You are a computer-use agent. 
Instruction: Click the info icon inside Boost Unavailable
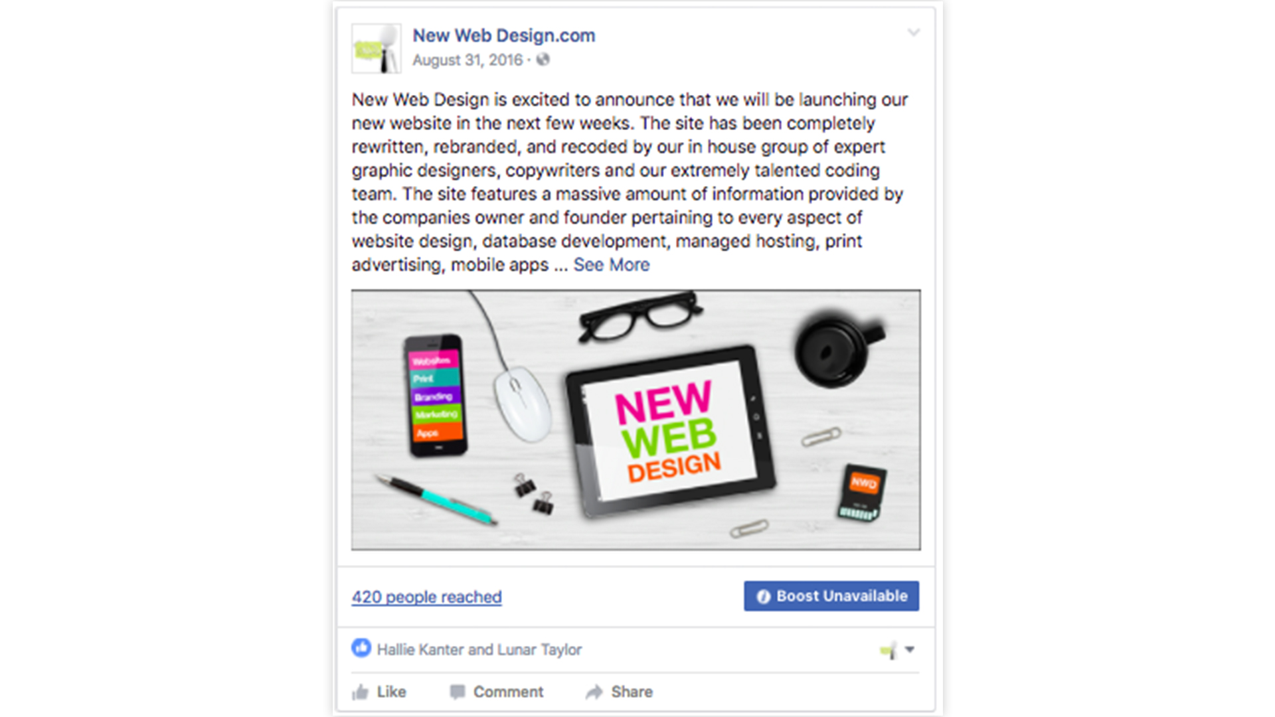click(764, 596)
